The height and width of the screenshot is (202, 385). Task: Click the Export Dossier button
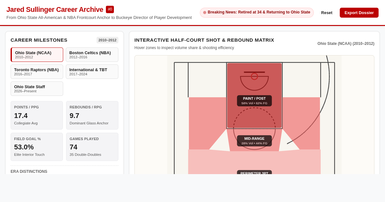pyautogui.click(x=359, y=13)
